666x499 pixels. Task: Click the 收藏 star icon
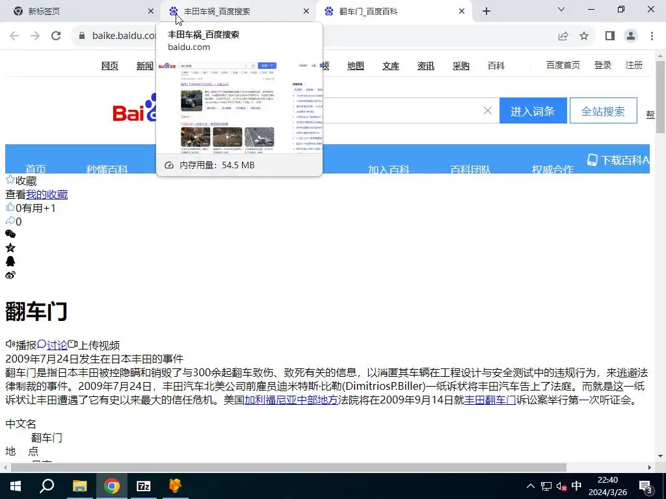click(10, 180)
